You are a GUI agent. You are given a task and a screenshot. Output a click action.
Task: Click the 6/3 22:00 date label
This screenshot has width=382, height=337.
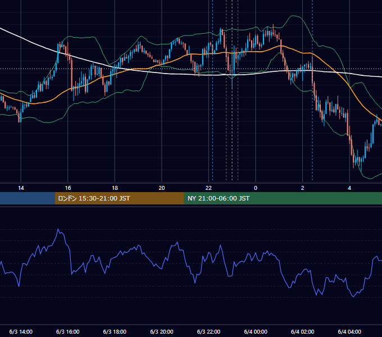[x=208, y=331]
